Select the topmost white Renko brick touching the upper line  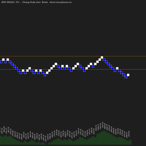102,57
